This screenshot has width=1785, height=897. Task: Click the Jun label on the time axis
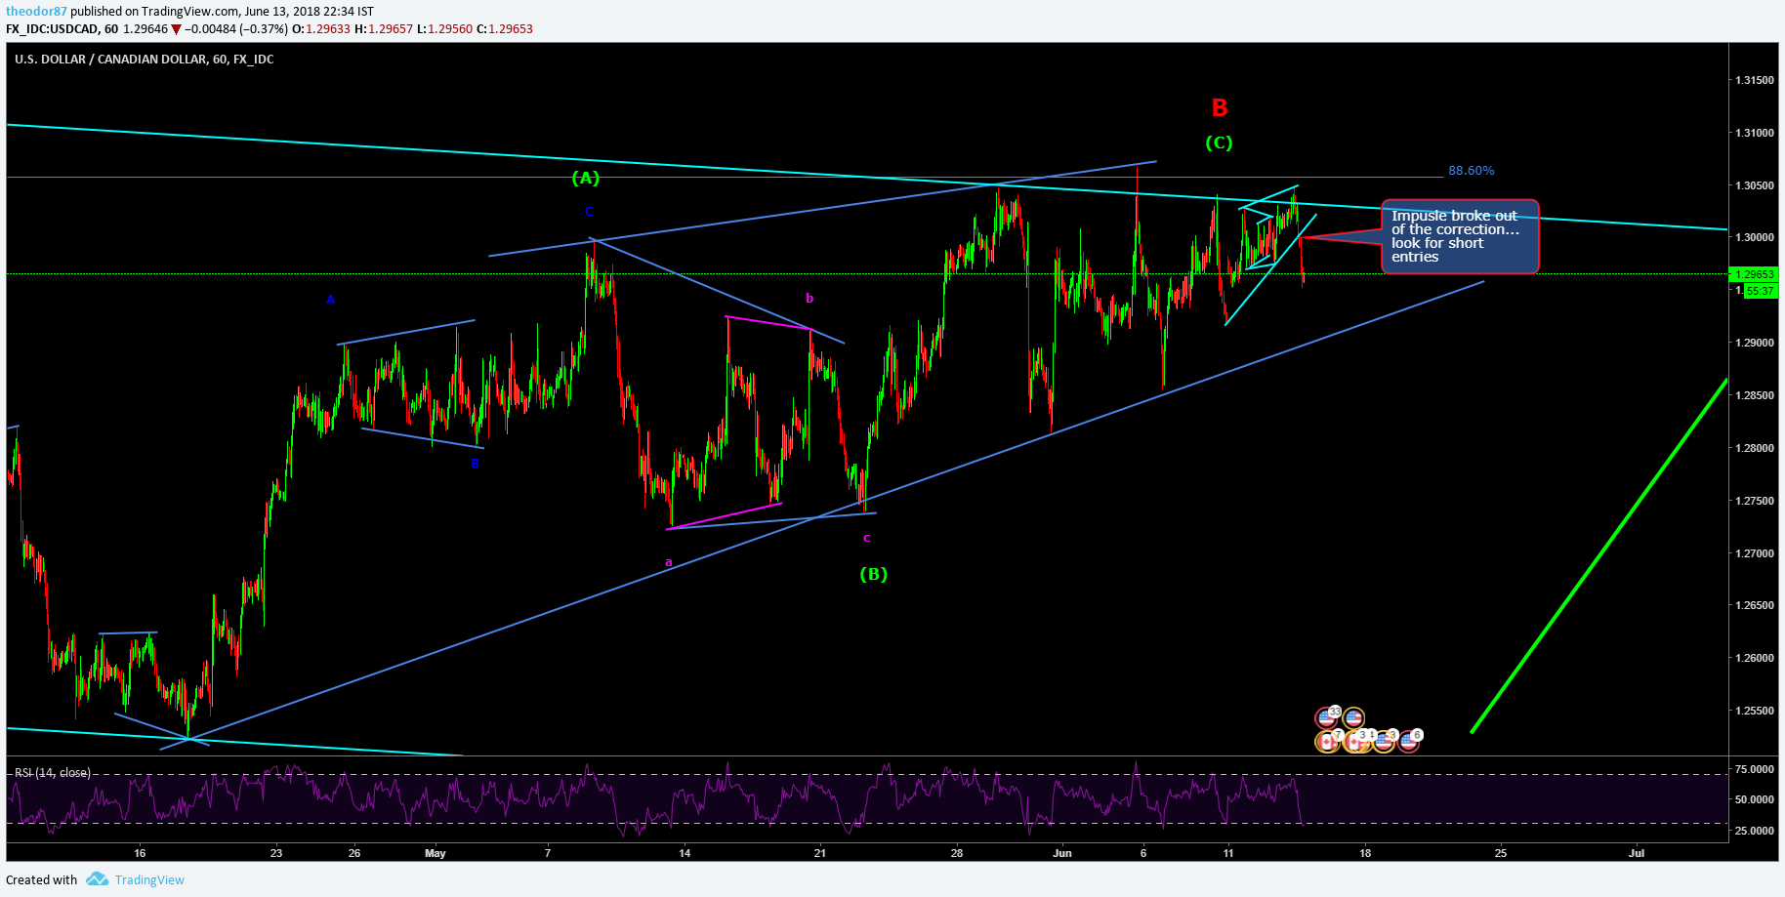click(x=1062, y=853)
